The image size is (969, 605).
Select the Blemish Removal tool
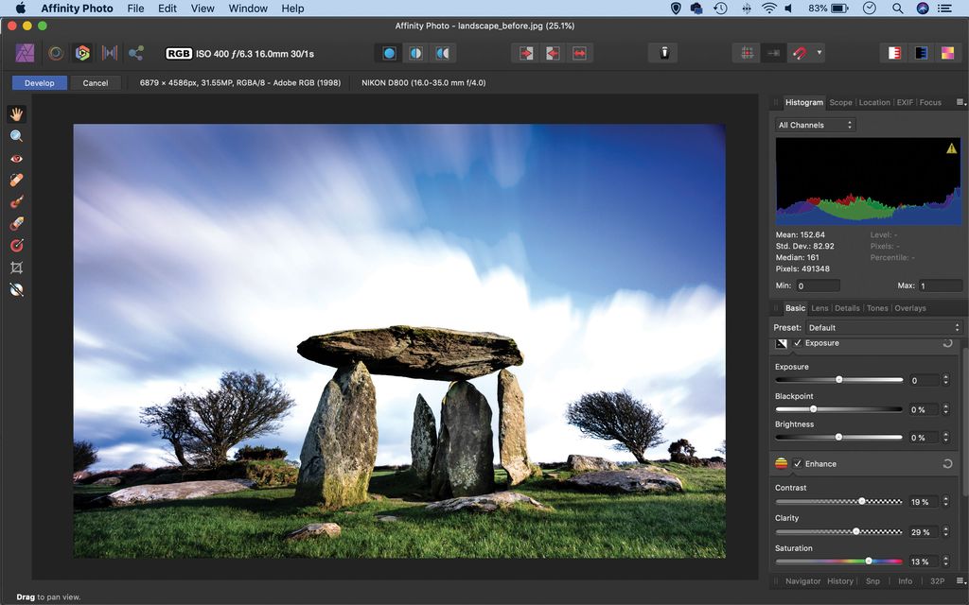tap(15, 180)
